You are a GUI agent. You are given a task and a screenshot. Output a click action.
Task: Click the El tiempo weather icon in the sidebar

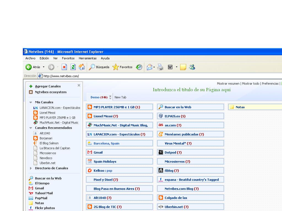coord(31,183)
